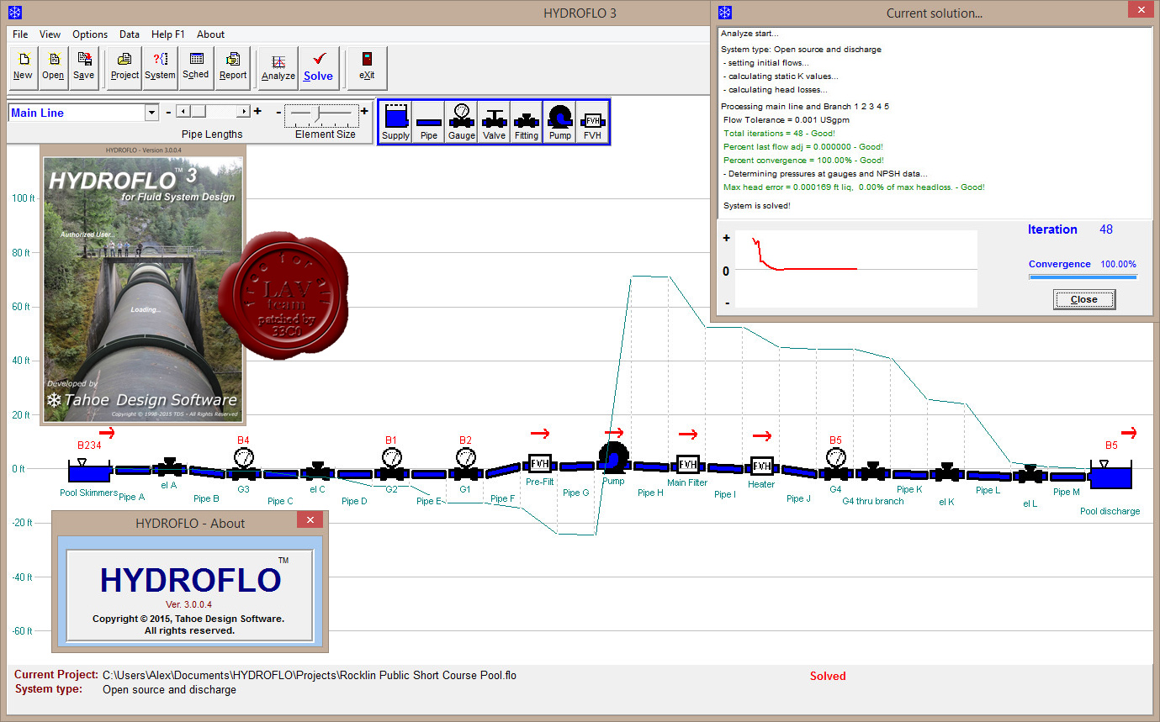Click the eXit toolbar button
The image size is (1160, 722).
pos(367,66)
